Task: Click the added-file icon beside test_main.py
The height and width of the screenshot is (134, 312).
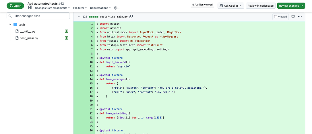Action: coord(67,38)
